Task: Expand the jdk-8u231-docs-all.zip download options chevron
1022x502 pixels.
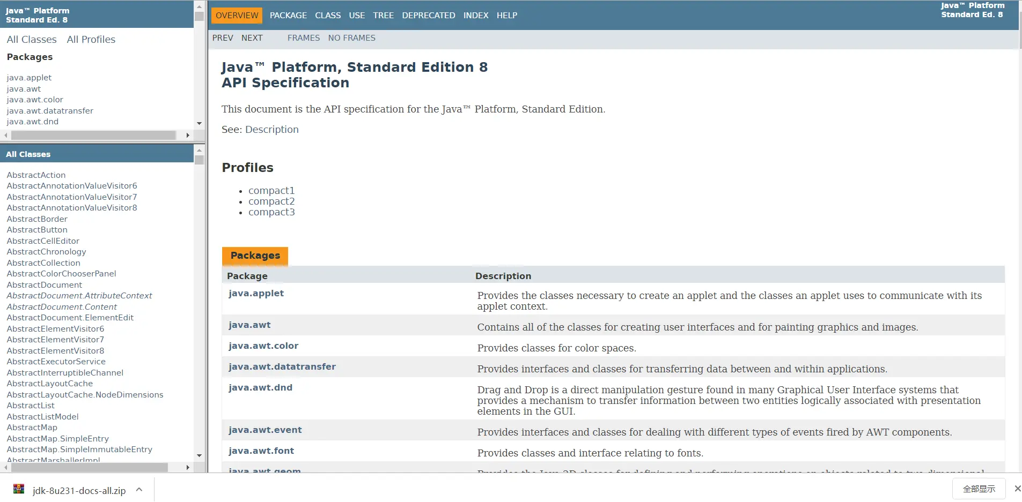Action: click(x=139, y=490)
